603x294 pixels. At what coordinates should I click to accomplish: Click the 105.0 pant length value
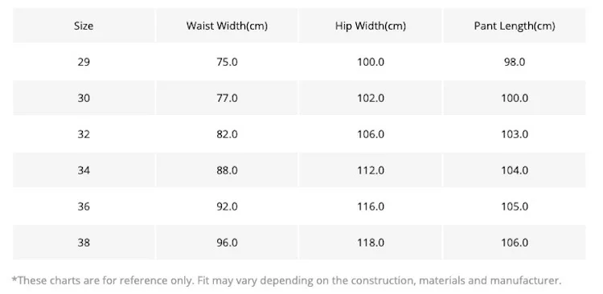pos(515,206)
